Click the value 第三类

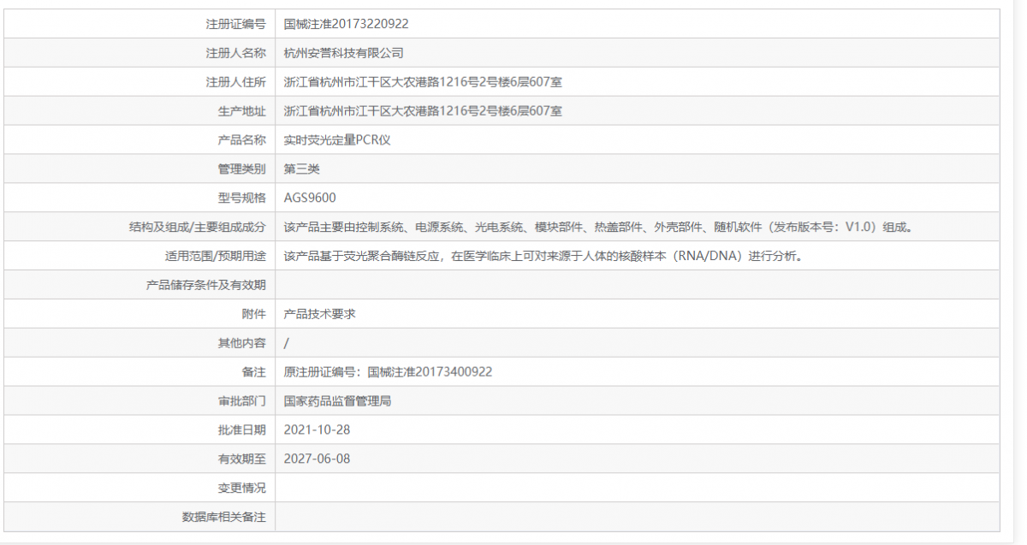pos(302,169)
